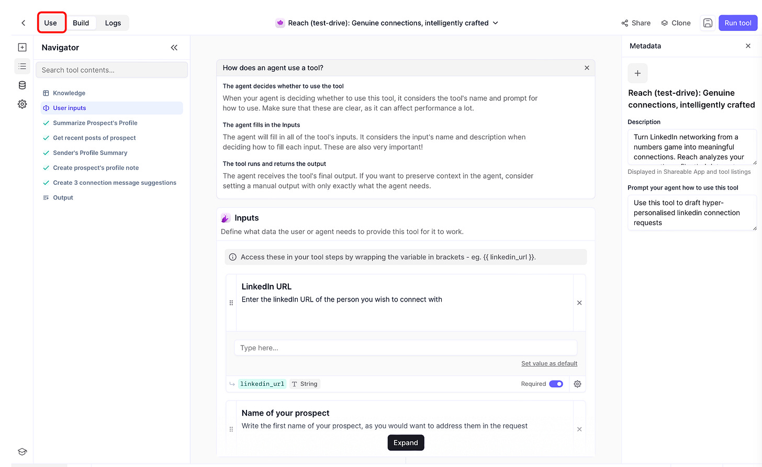Click the 'Name of your prospect' title
762x467 pixels.
(285, 413)
